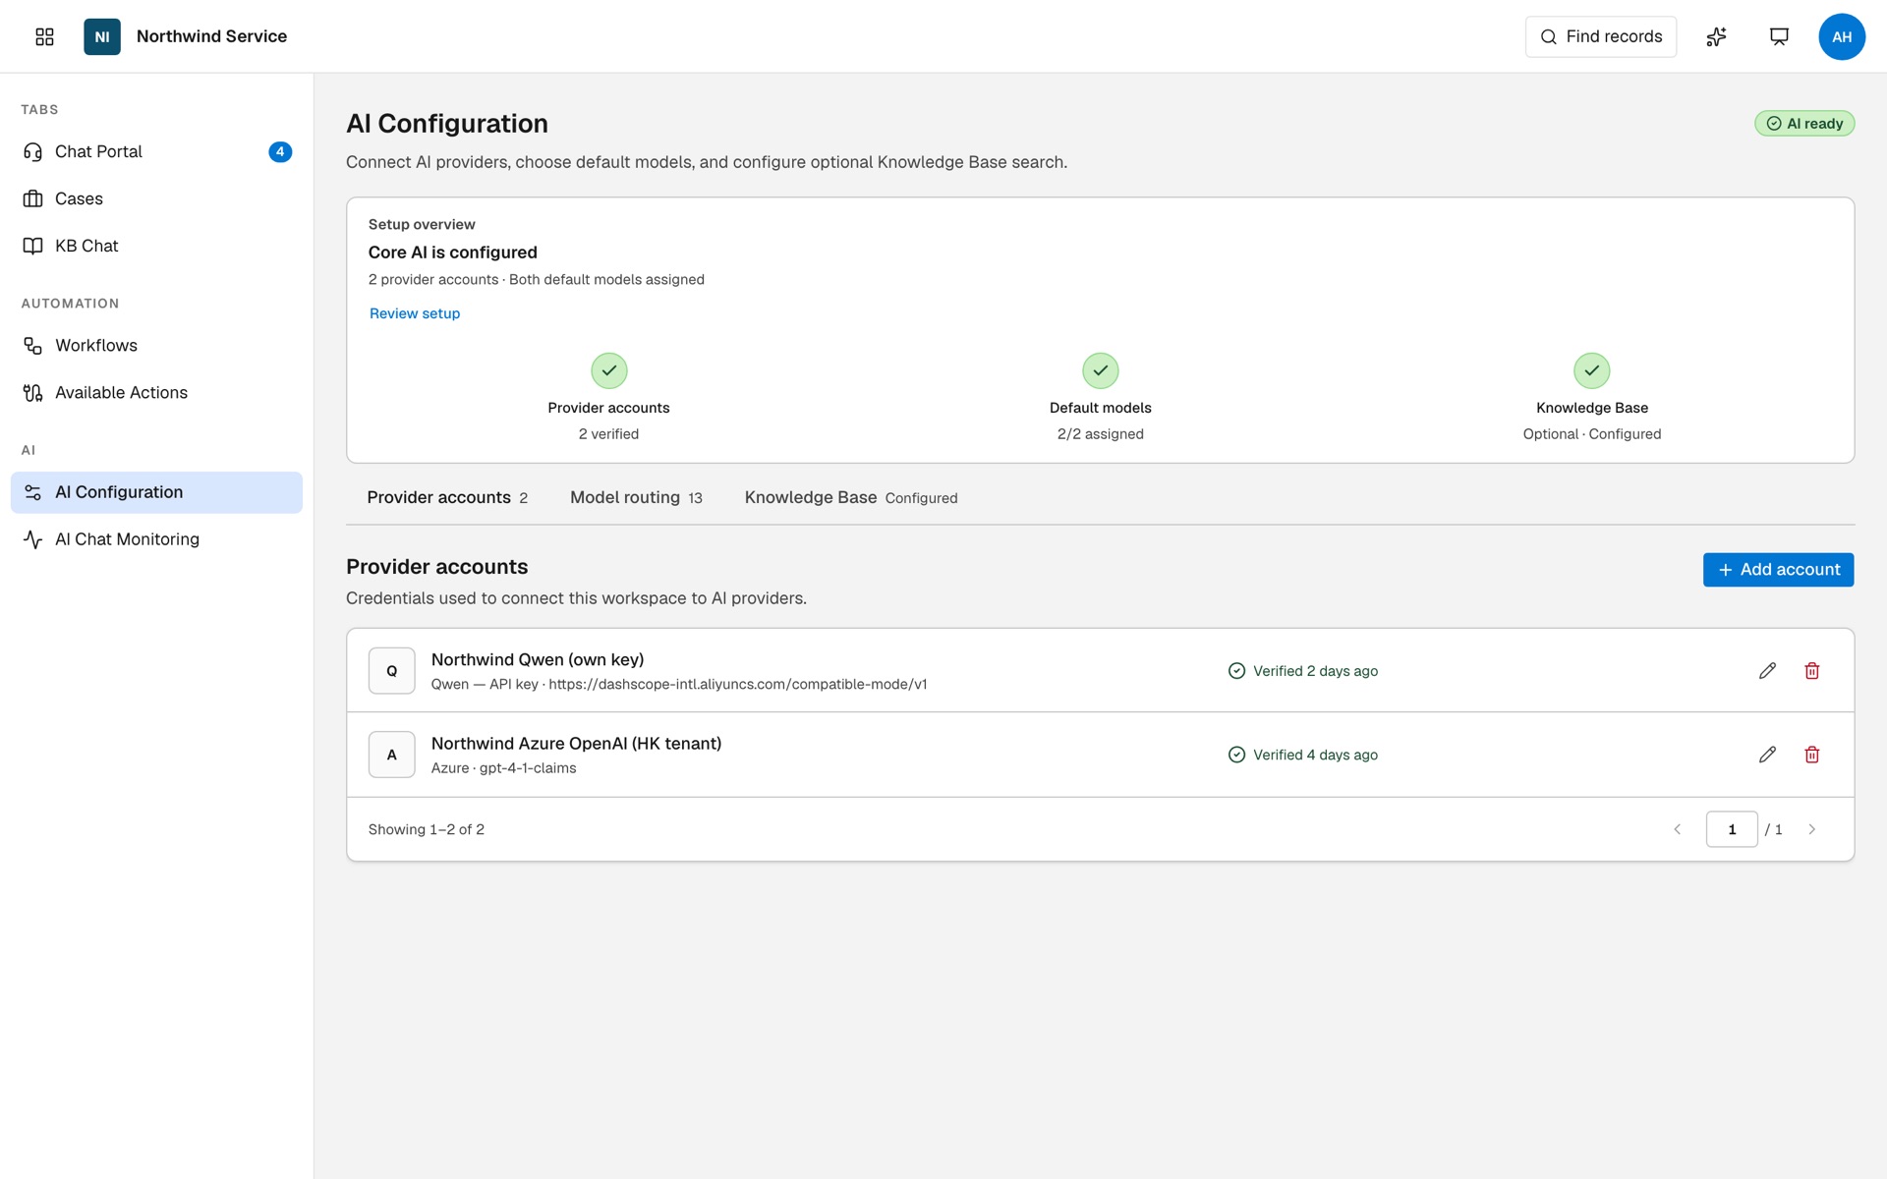Click the Find records search box

(x=1601, y=36)
